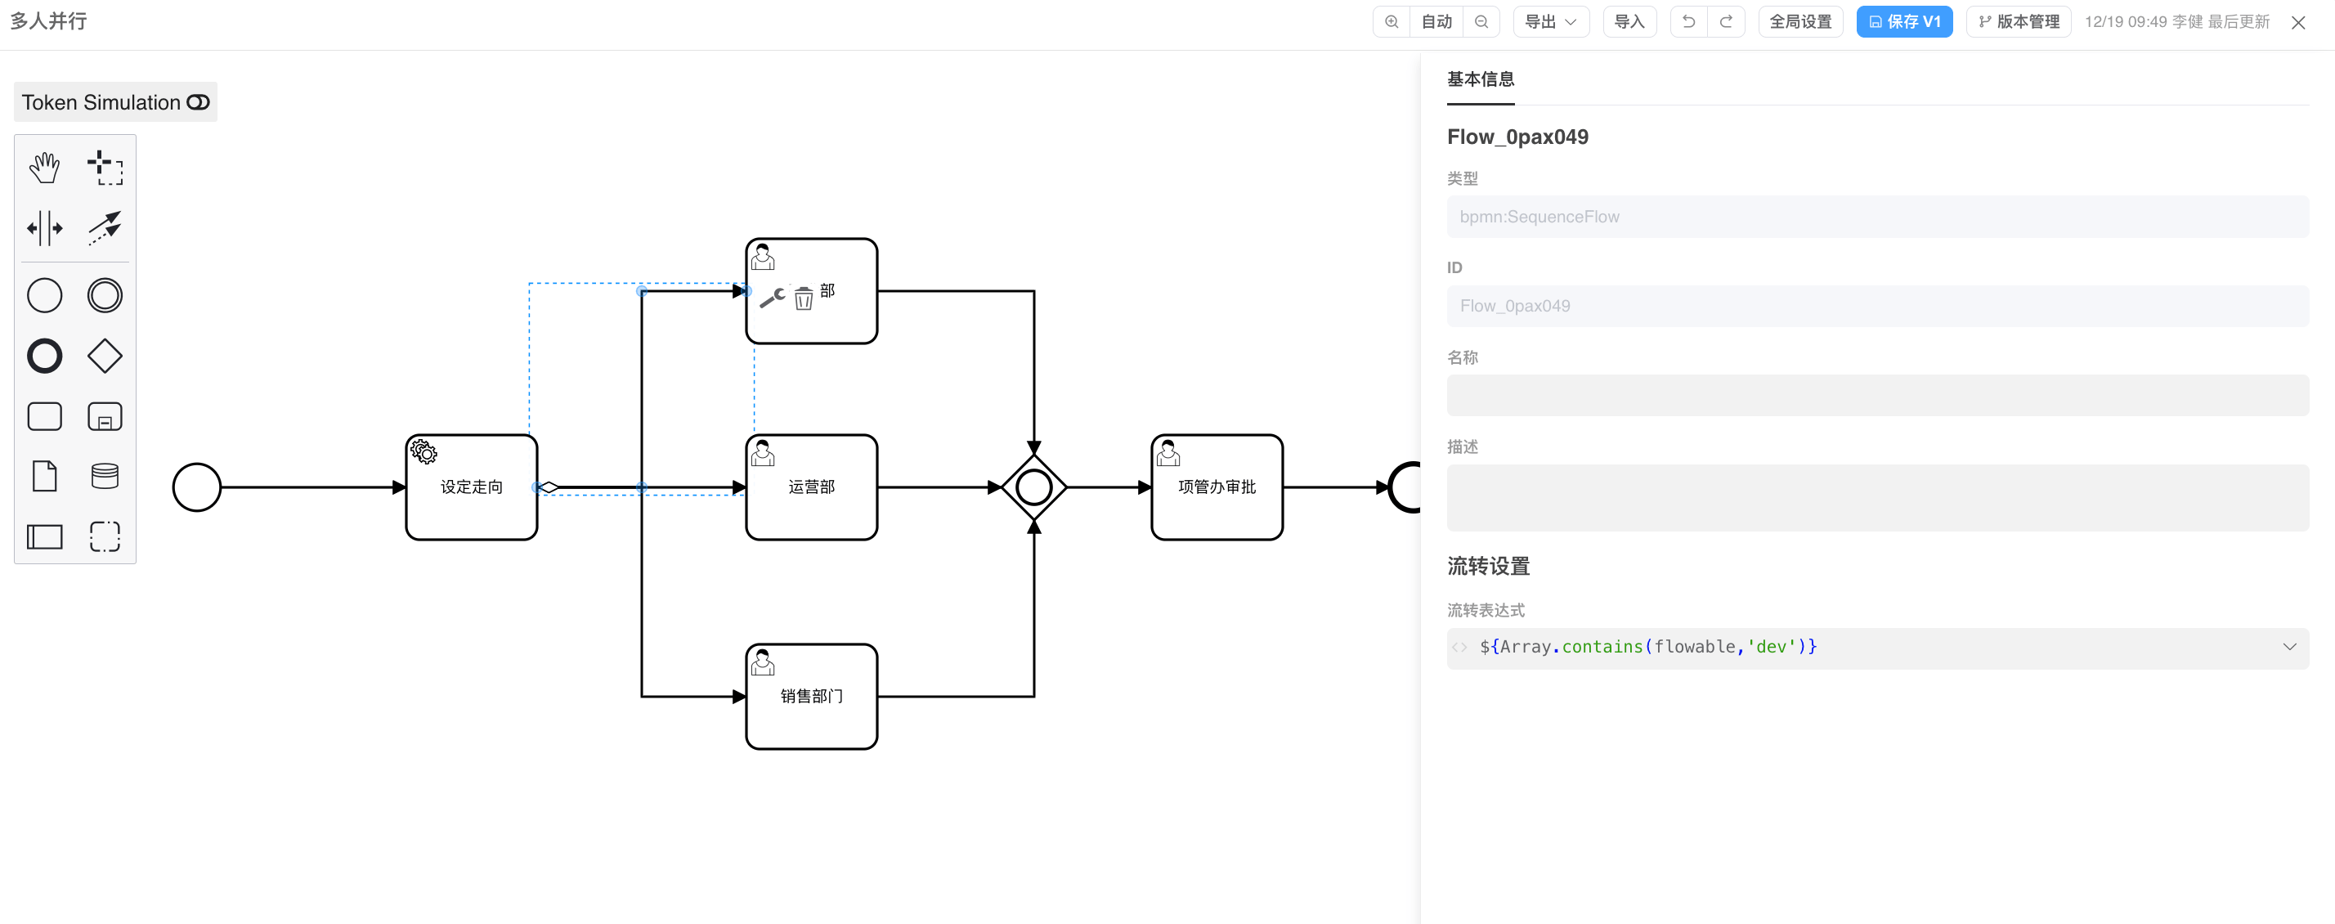This screenshot has width=2335, height=924.
Task: Activate global connect arrow tool
Action: click(105, 228)
